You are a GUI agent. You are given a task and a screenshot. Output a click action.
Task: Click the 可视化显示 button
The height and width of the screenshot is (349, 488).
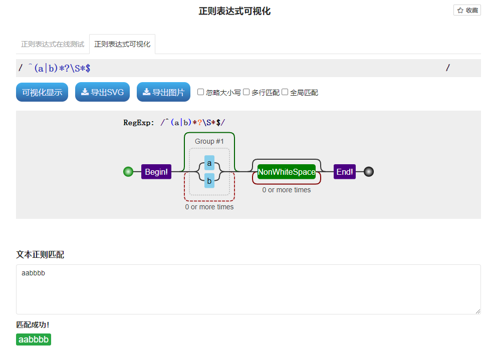point(42,92)
